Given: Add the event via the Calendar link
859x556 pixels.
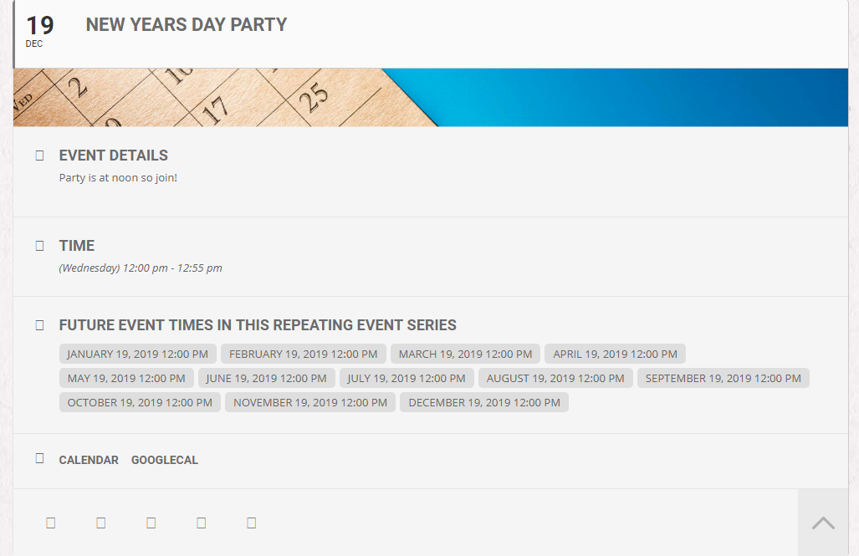Looking at the screenshot, I should (89, 460).
